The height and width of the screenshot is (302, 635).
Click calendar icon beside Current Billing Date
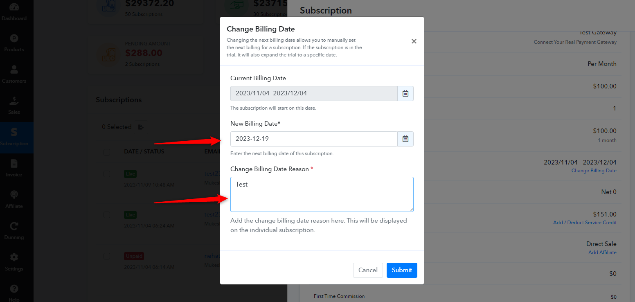pos(405,93)
